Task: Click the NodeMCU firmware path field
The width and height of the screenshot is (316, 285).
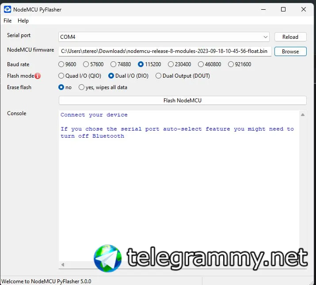Action: click(165, 51)
